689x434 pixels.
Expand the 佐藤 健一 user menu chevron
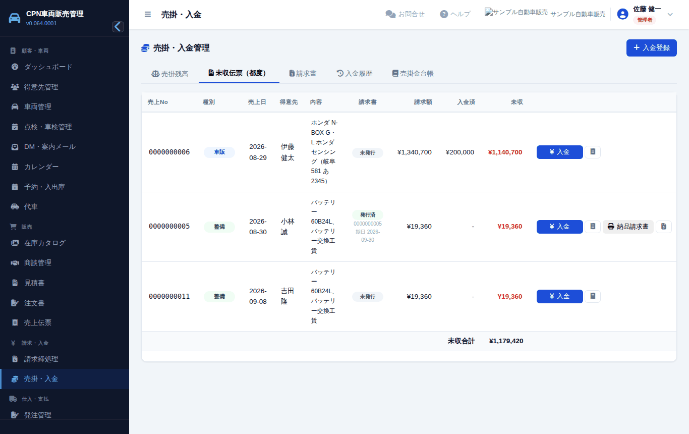tap(670, 14)
